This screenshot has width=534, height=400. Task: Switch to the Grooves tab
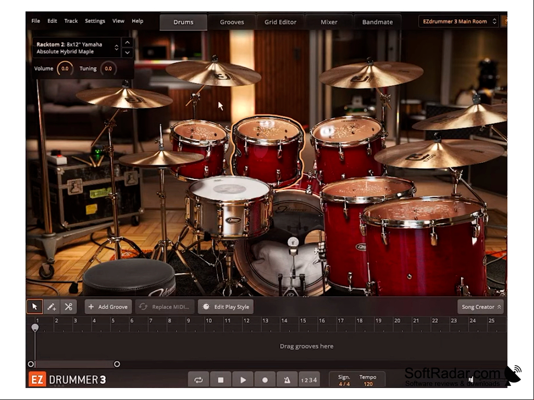[232, 22]
